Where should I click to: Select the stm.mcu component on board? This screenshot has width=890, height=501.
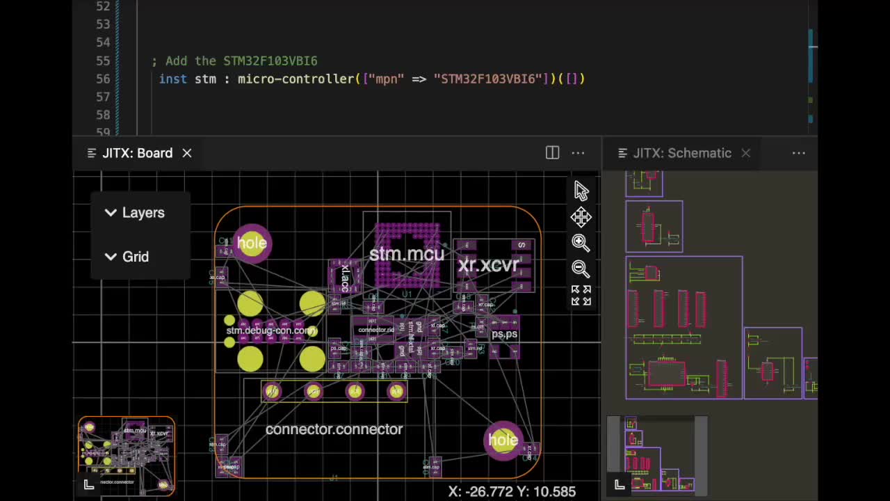pos(407,255)
